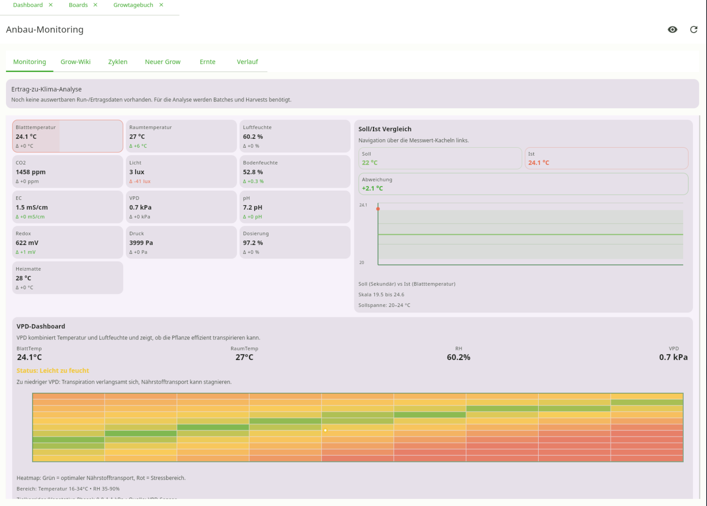Screen dimensions: 707x506
Task: Close the Boards tab
Action: pos(95,5)
